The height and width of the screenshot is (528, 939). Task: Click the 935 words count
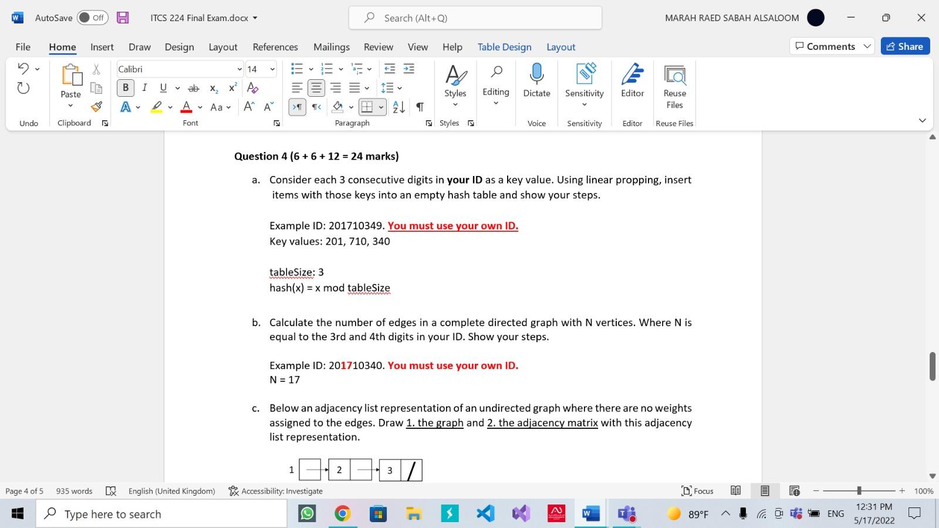(x=74, y=491)
